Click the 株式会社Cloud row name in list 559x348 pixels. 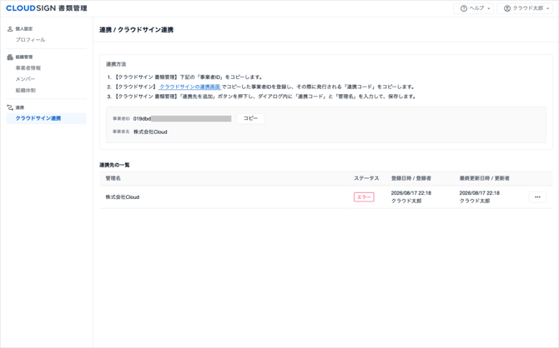click(123, 197)
